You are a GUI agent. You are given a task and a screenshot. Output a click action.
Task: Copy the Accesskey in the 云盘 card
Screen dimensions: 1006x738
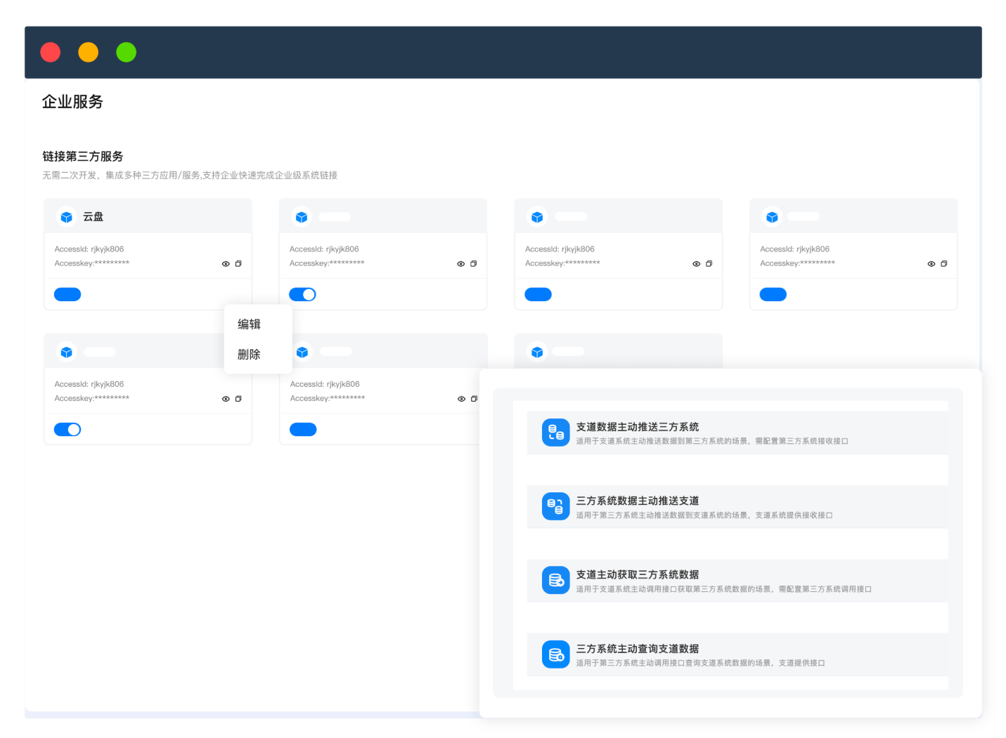tap(238, 264)
